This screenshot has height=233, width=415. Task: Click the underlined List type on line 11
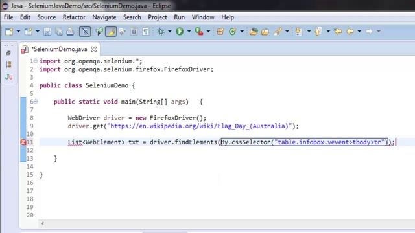[75, 142]
